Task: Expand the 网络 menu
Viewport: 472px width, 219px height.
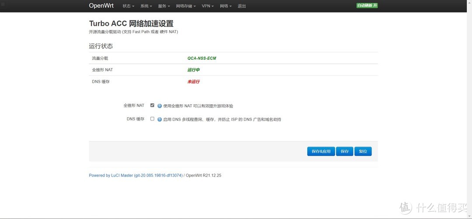Action: coord(226,6)
